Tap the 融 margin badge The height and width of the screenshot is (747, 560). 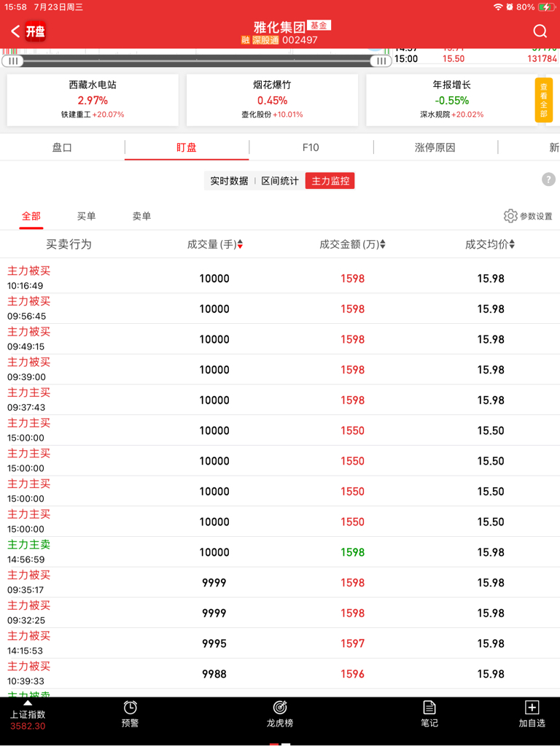tap(245, 41)
